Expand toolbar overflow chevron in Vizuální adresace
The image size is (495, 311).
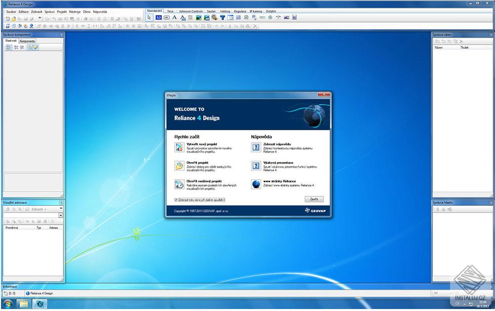pos(61,208)
